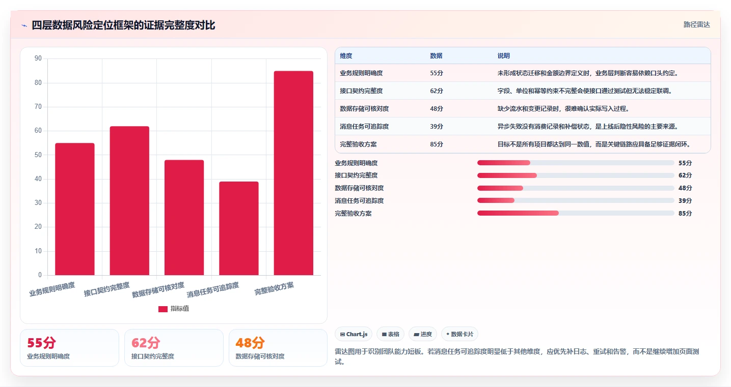The width and height of the screenshot is (731, 387).
Task: Click the 维度 column header
Action: tap(346, 56)
